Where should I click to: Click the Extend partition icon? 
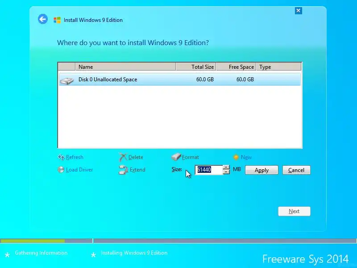click(x=123, y=170)
